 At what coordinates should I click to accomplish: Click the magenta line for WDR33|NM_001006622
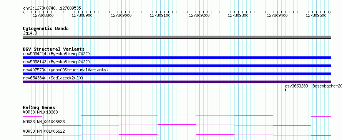tap(177, 135)
